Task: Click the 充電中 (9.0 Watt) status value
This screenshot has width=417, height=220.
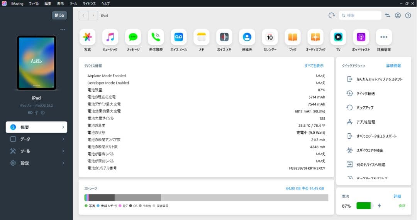Action: (x=310, y=133)
